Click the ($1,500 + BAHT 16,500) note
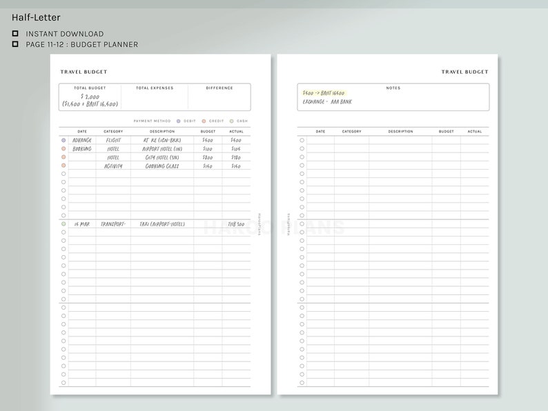This screenshot has height=411, width=548. (x=90, y=104)
